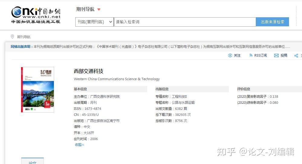Click the CNKI logo
Screen dimensions: 302x164
(36, 15)
